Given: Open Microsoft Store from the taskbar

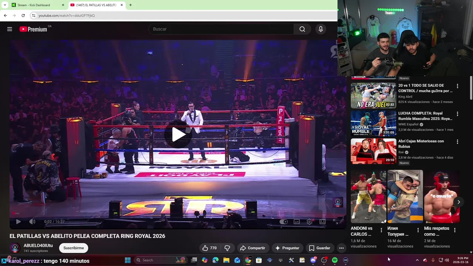Looking at the screenshot, I should pos(259,260).
